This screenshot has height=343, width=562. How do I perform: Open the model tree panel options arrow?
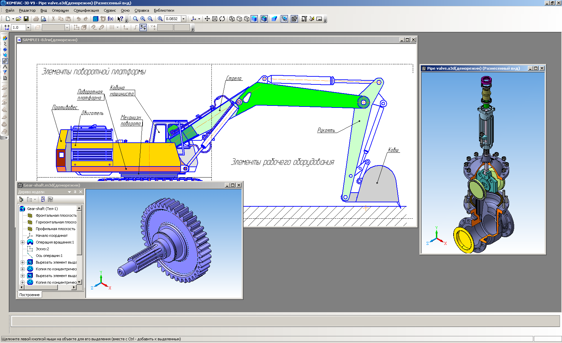(70, 192)
